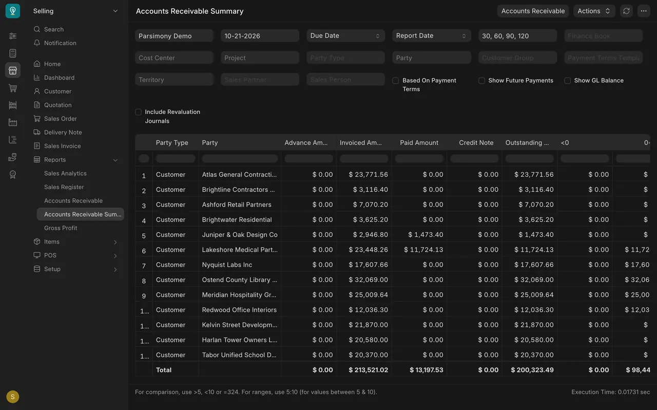The image size is (657, 410).
Task: Open the shopping cart Buying module icon
Action: coord(13,88)
